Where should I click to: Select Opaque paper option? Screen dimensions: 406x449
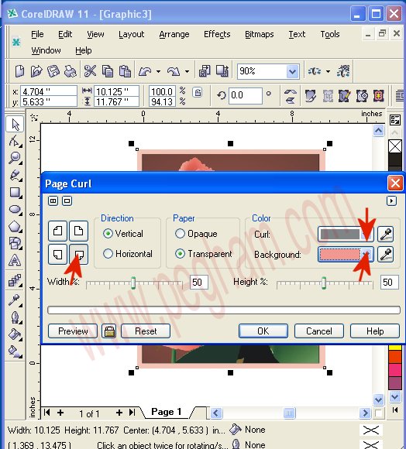[x=180, y=234]
